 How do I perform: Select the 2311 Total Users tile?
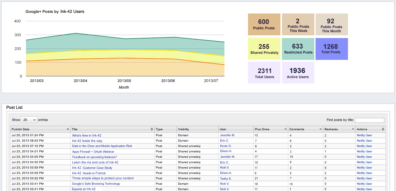coord(264,72)
